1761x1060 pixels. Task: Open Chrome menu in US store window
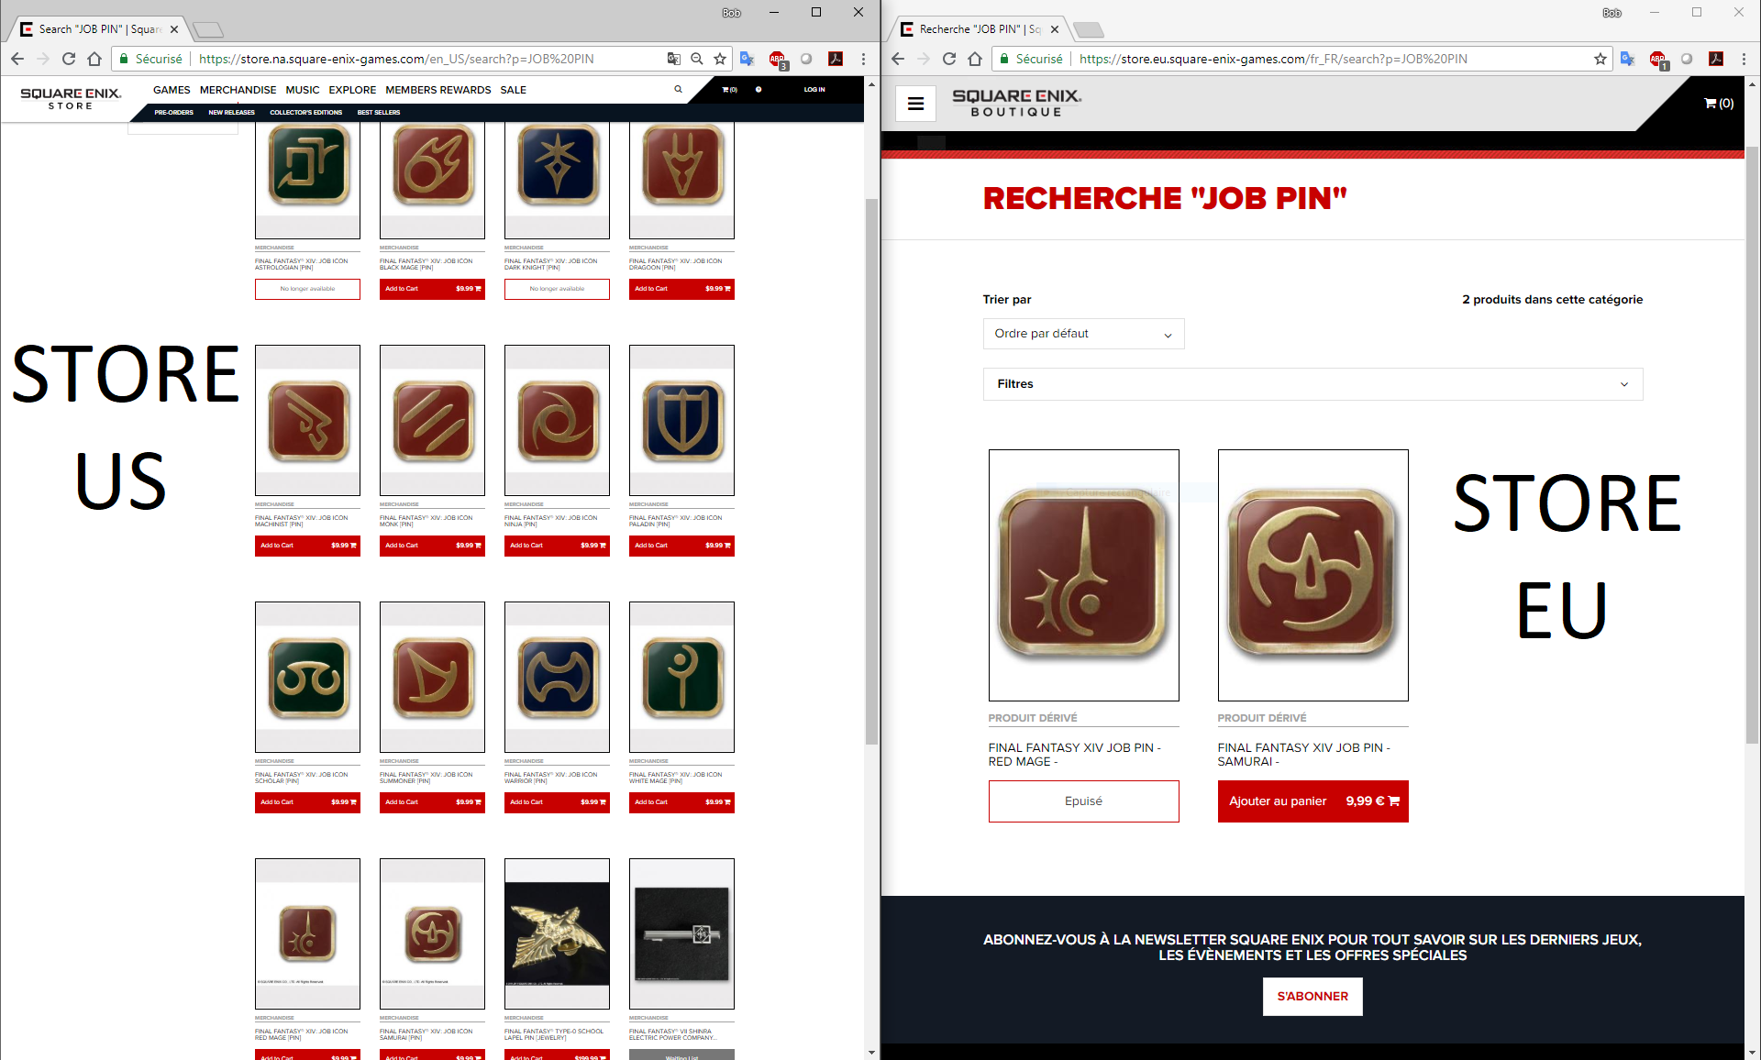pyautogui.click(x=863, y=59)
